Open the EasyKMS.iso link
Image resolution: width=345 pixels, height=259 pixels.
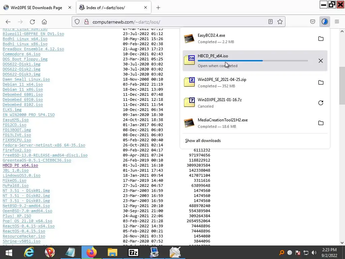(15, 120)
